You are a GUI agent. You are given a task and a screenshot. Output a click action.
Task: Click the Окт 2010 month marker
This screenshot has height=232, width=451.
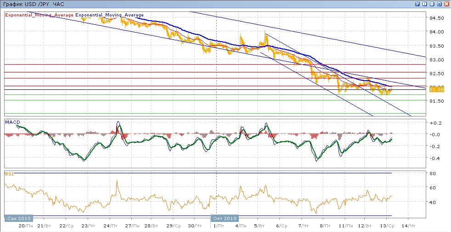[x=225, y=218]
